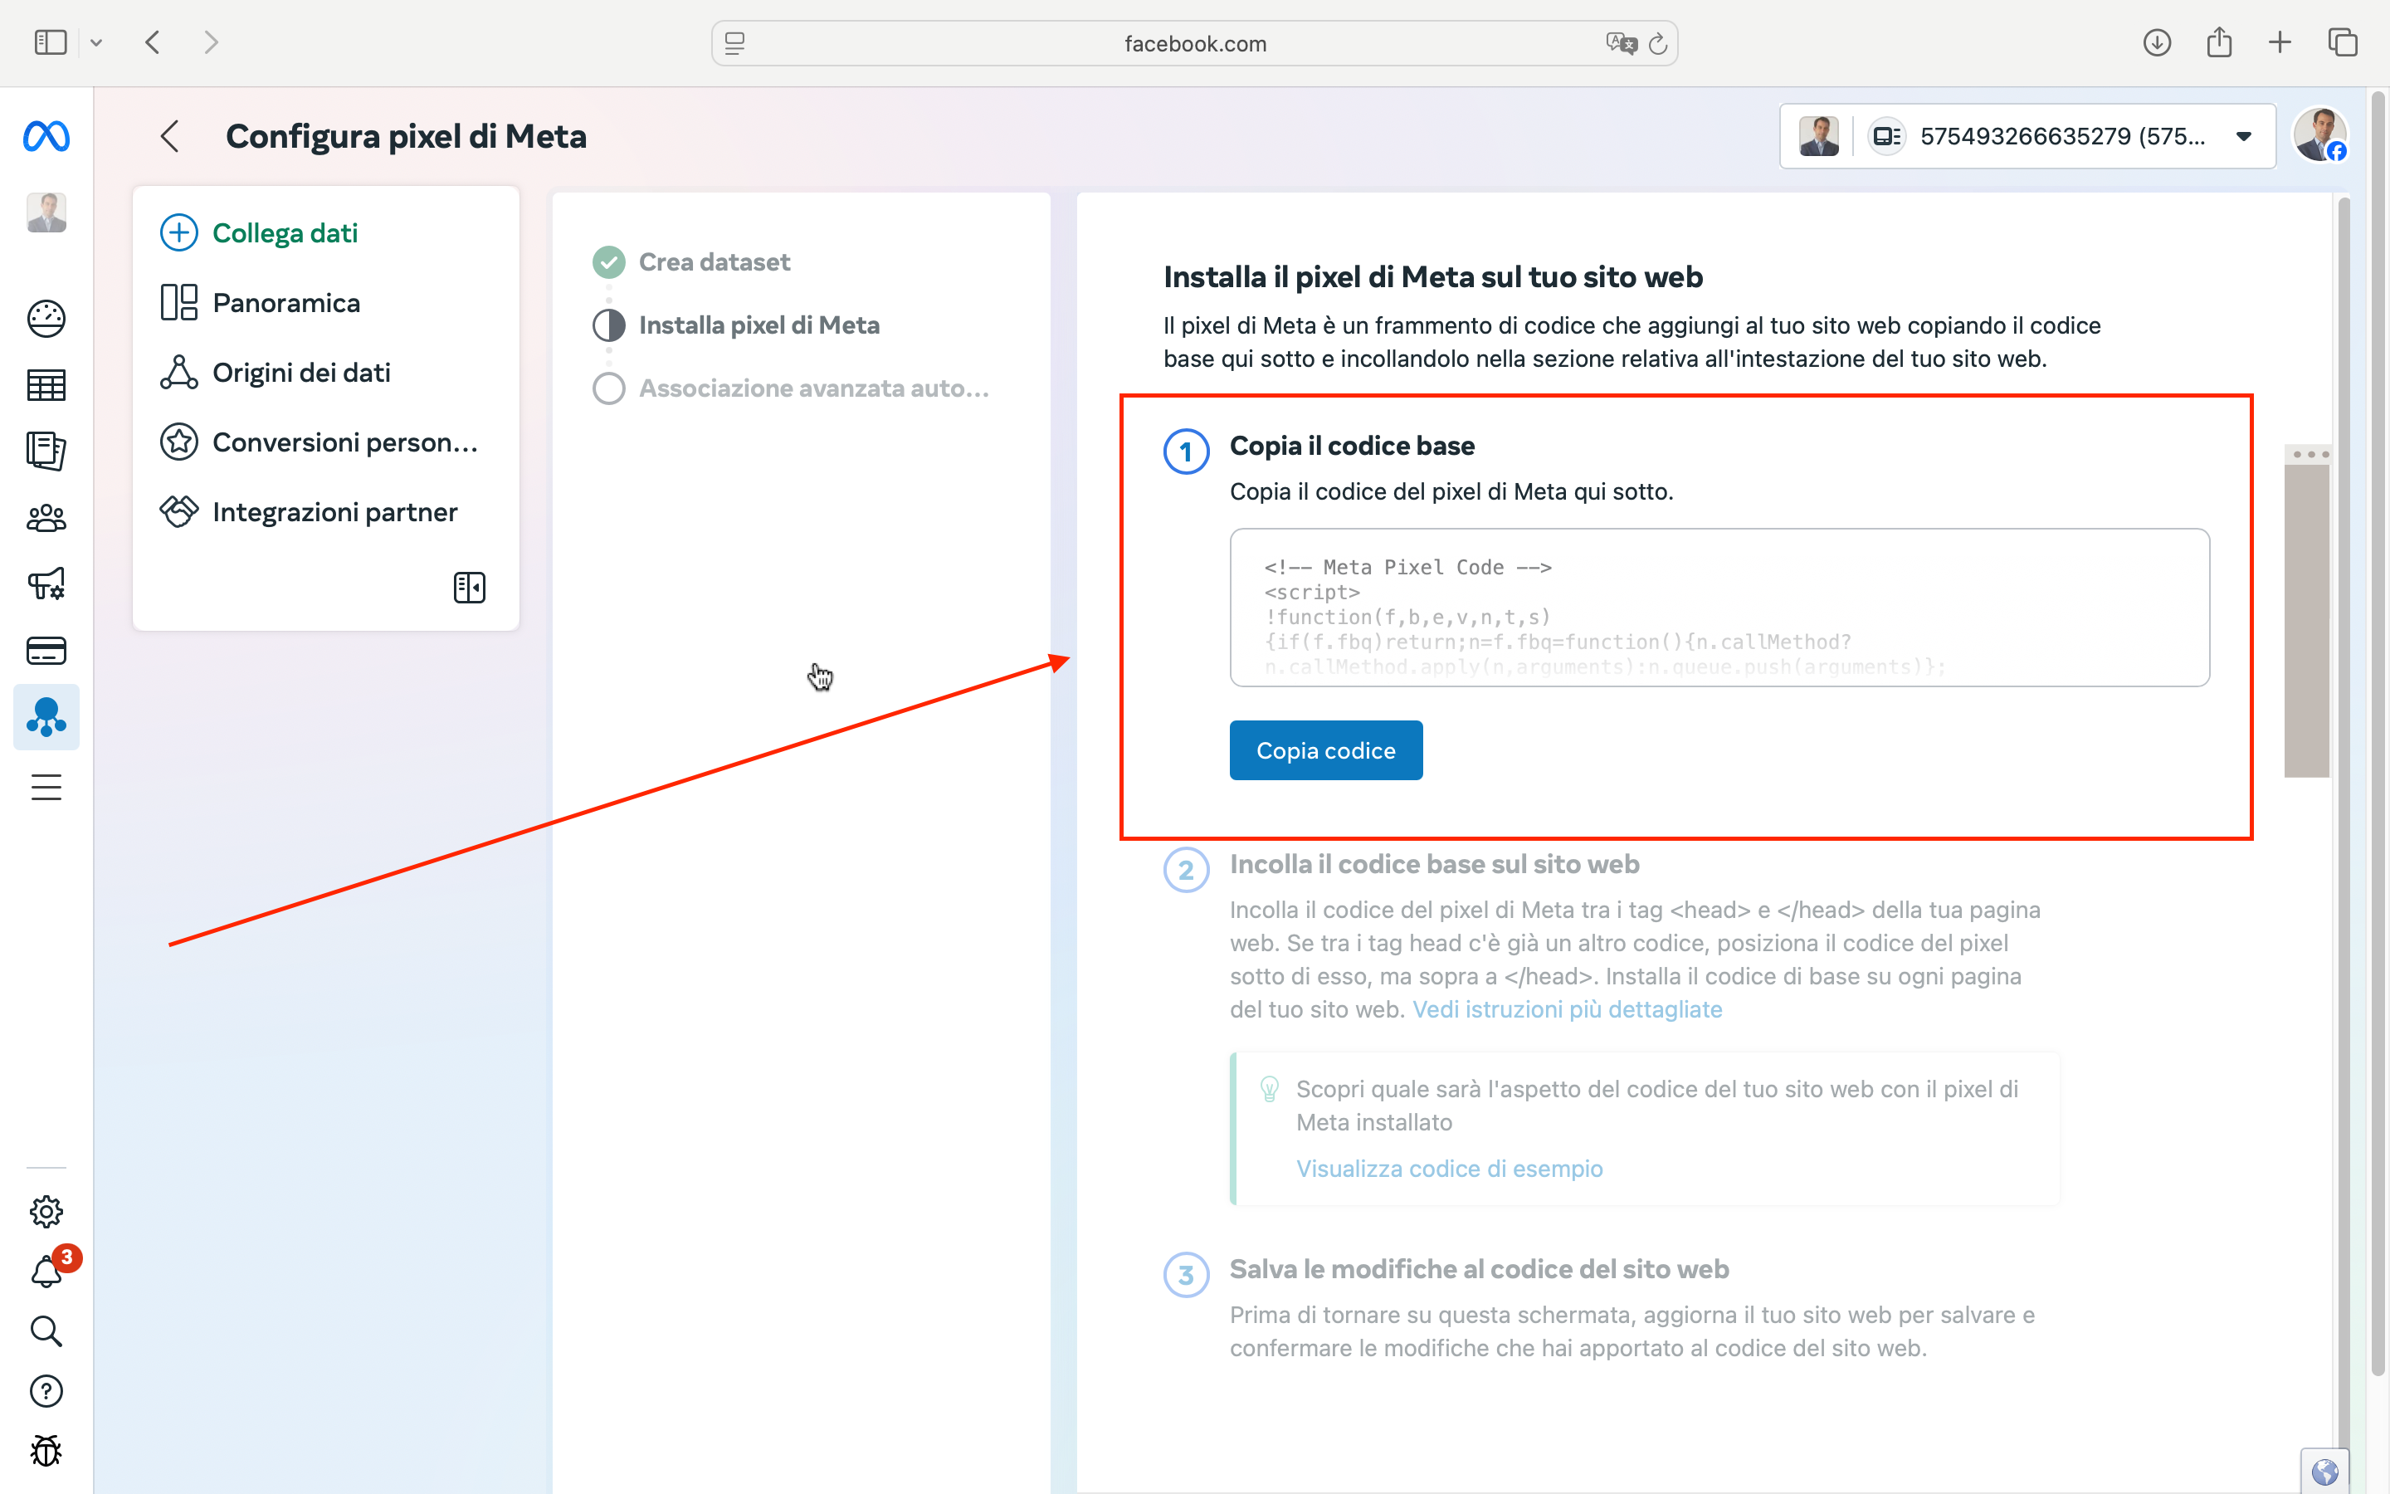Click the Meta logo icon
The height and width of the screenshot is (1494, 2390).
tap(46, 136)
